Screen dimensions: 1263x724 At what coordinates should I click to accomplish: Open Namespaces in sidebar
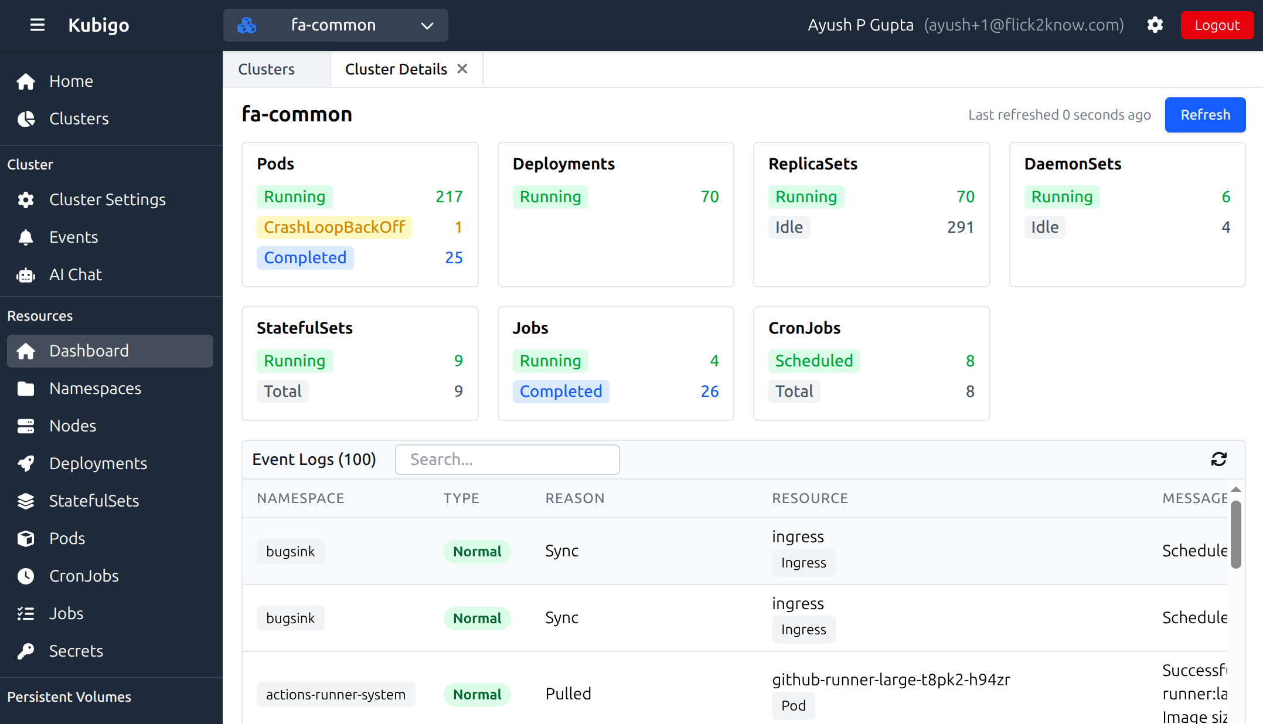coord(110,389)
